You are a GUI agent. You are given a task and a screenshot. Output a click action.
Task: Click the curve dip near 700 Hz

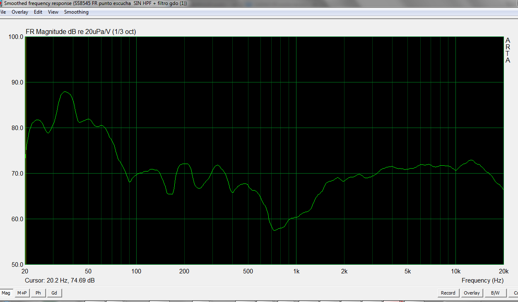coord(274,230)
